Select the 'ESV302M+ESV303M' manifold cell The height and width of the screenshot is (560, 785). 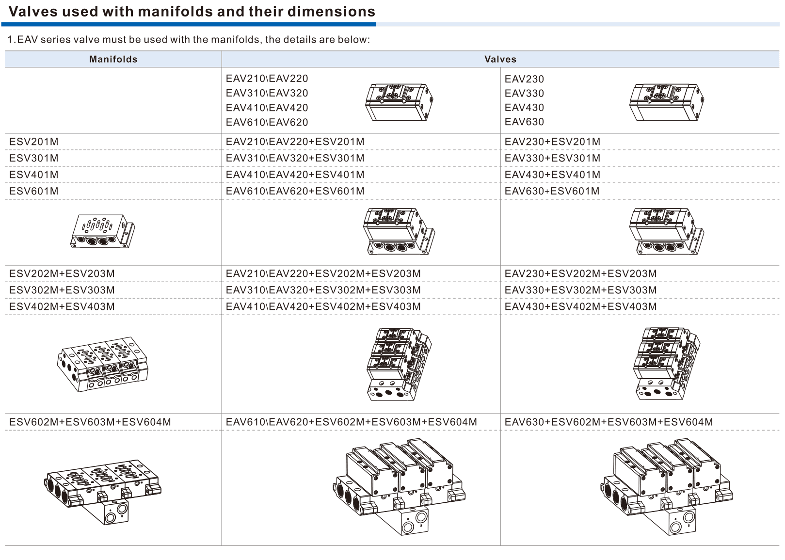(x=113, y=290)
